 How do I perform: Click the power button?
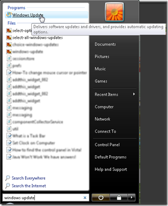pyautogui.click(x=101, y=198)
